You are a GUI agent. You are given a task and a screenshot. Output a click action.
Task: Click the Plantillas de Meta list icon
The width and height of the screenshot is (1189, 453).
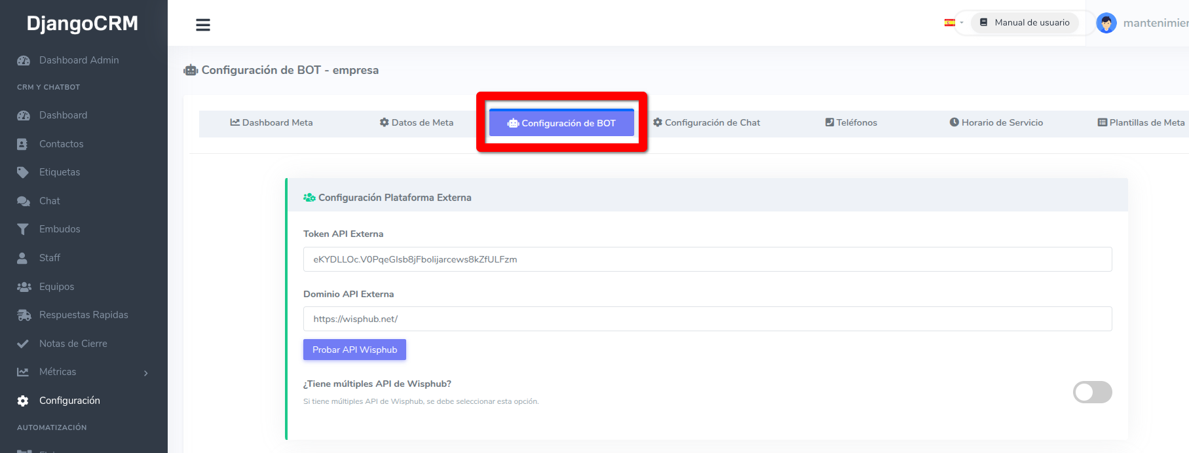1103,122
